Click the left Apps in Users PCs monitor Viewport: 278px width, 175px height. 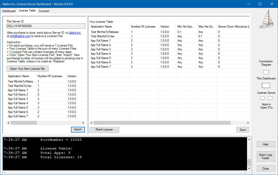(x=262, y=98)
